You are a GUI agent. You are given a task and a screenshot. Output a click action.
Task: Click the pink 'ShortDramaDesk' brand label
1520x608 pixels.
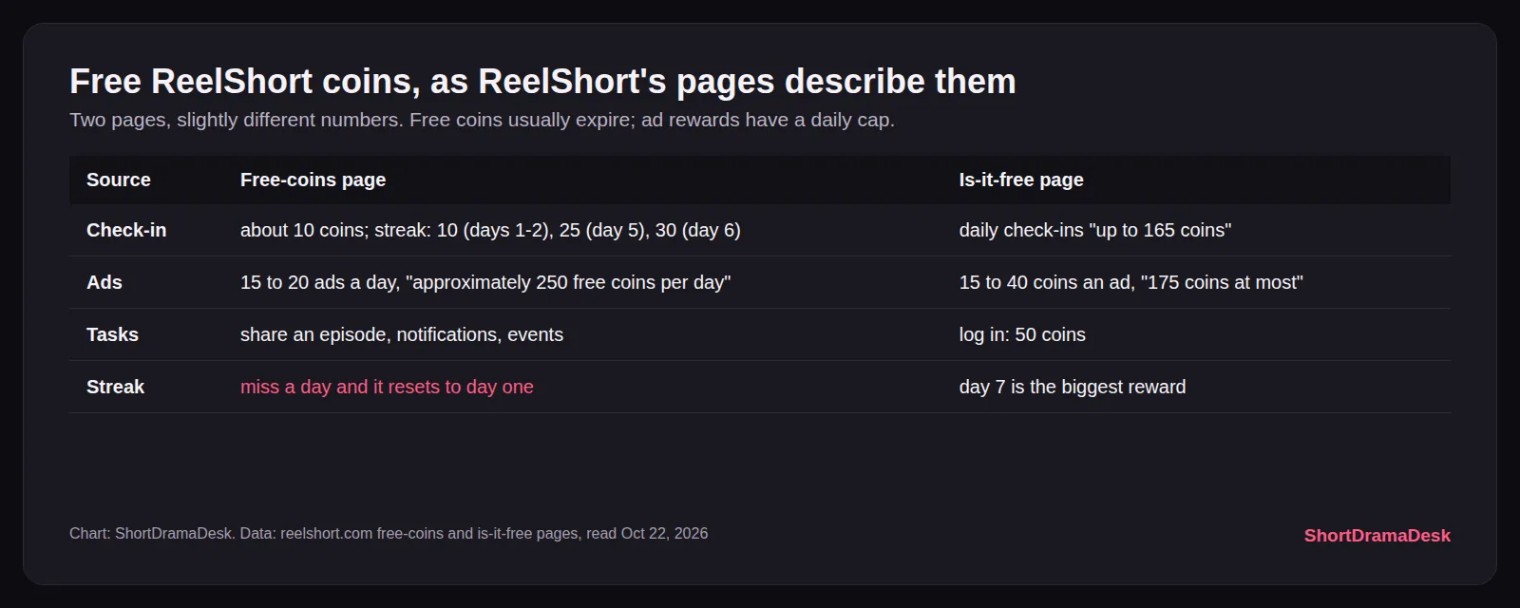1377,536
